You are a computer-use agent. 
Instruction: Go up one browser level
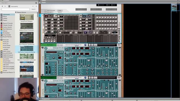[x=36, y=6]
